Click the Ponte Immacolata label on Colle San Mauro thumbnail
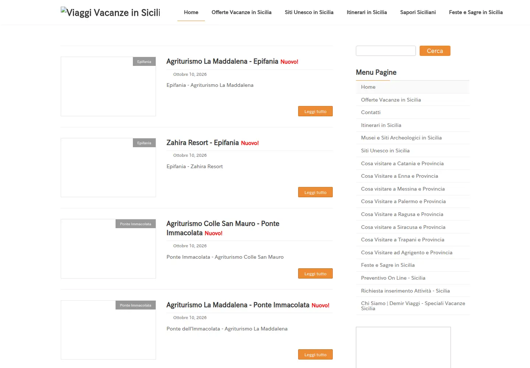Viewport: 530px width, 368px height. tap(135, 224)
